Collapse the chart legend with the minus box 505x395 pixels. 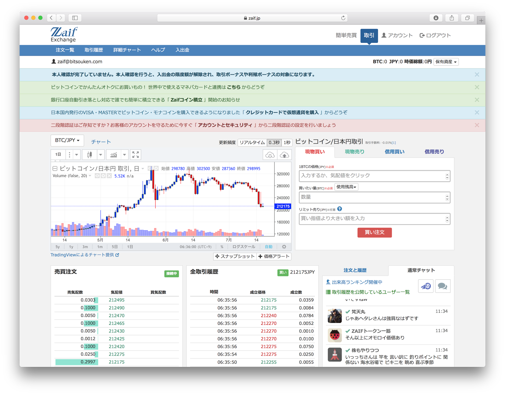pos(55,169)
